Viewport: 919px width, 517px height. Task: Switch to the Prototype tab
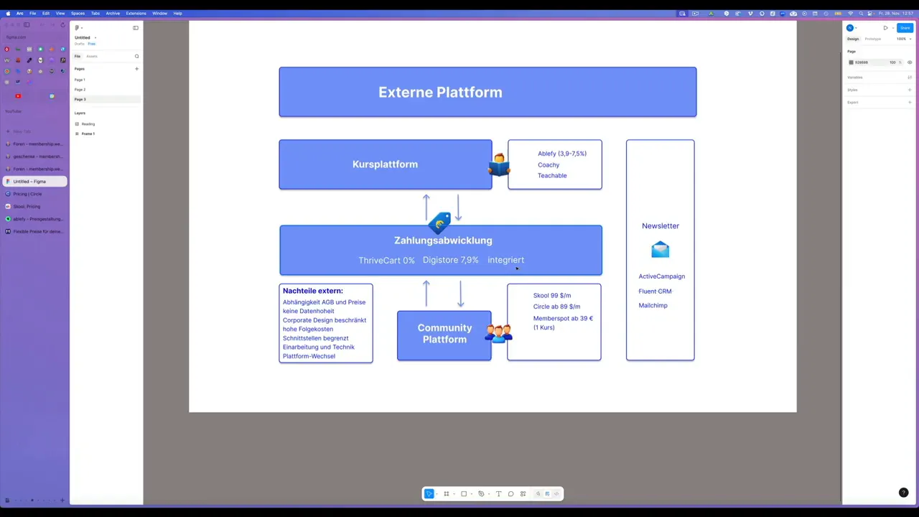(x=873, y=39)
